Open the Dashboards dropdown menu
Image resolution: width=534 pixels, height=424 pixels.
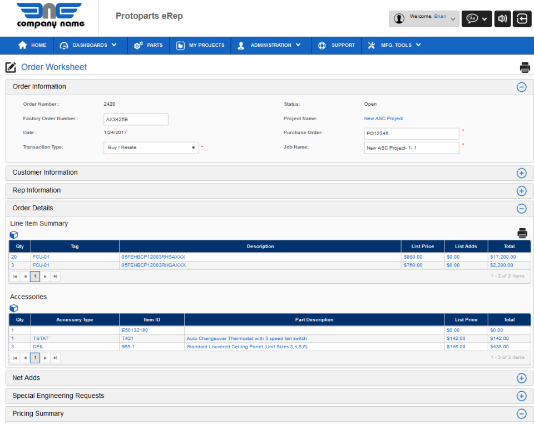point(89,45)
